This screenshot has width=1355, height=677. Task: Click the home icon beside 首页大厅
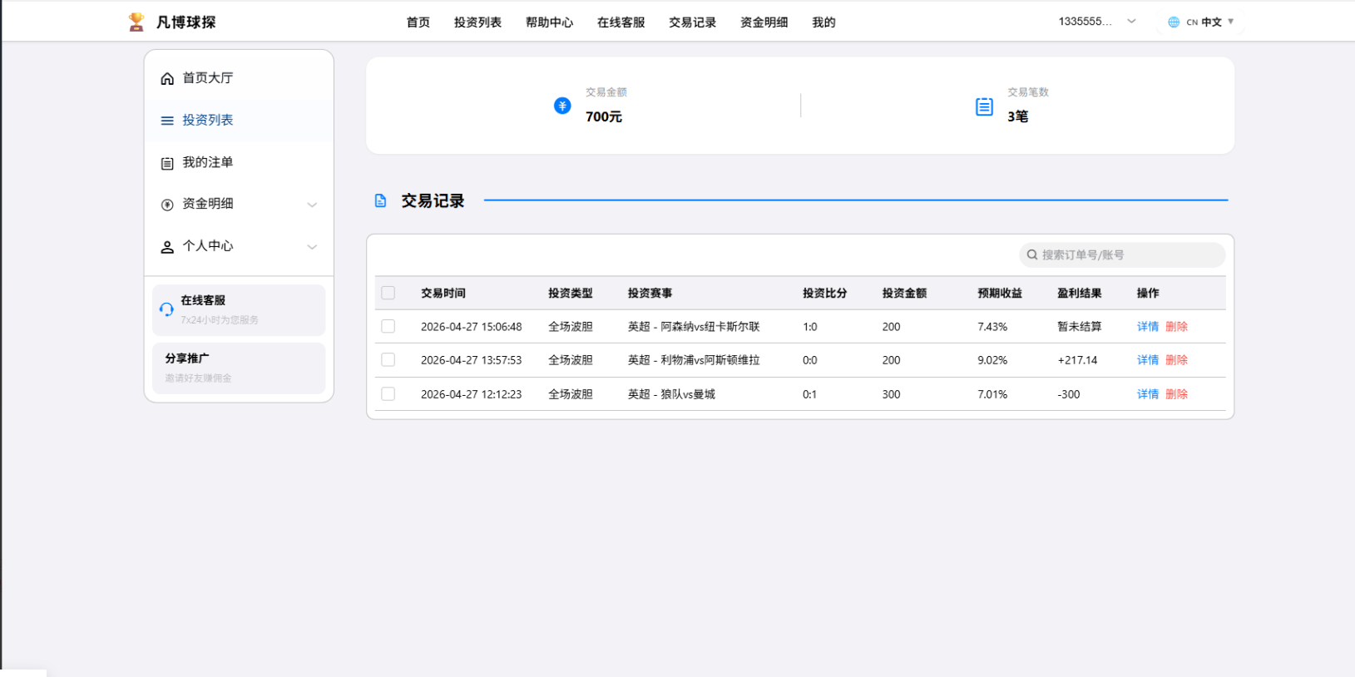[x=167, y=78]
